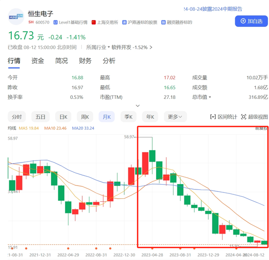Open the 更多 periods dropdown

(x=175, y=117)
